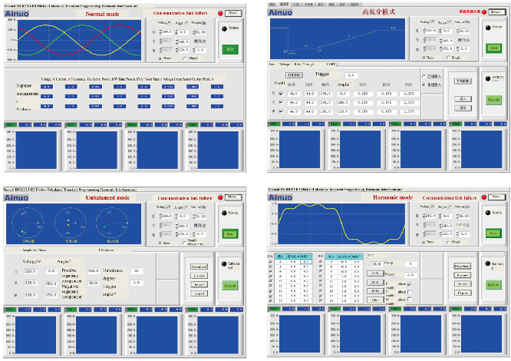Viewport: 511px width, 361px height.
Task: Click U row Angle field in 高低穿模式 window
Action: pos(343,93)
